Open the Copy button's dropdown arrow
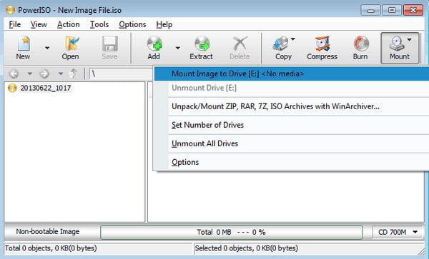Screen dimensions: 429x259 click(x=293, y=39)
